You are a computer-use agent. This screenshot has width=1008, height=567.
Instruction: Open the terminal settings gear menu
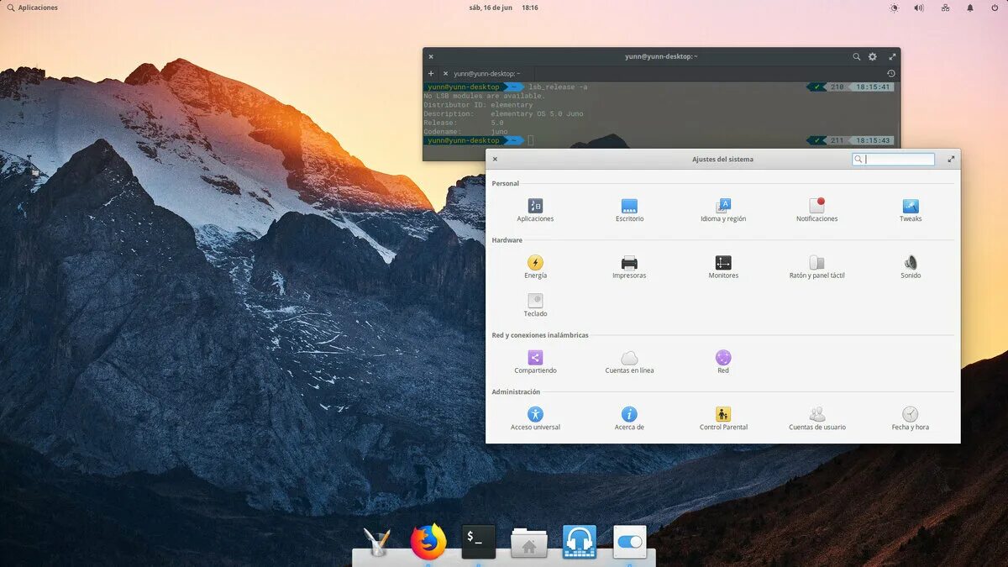[872, 56]
